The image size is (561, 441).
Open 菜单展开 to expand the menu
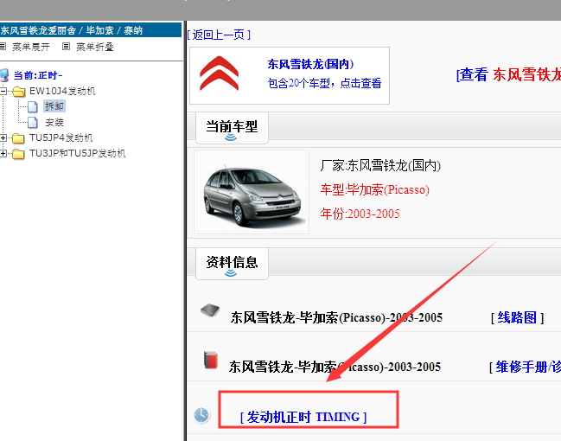31,47
